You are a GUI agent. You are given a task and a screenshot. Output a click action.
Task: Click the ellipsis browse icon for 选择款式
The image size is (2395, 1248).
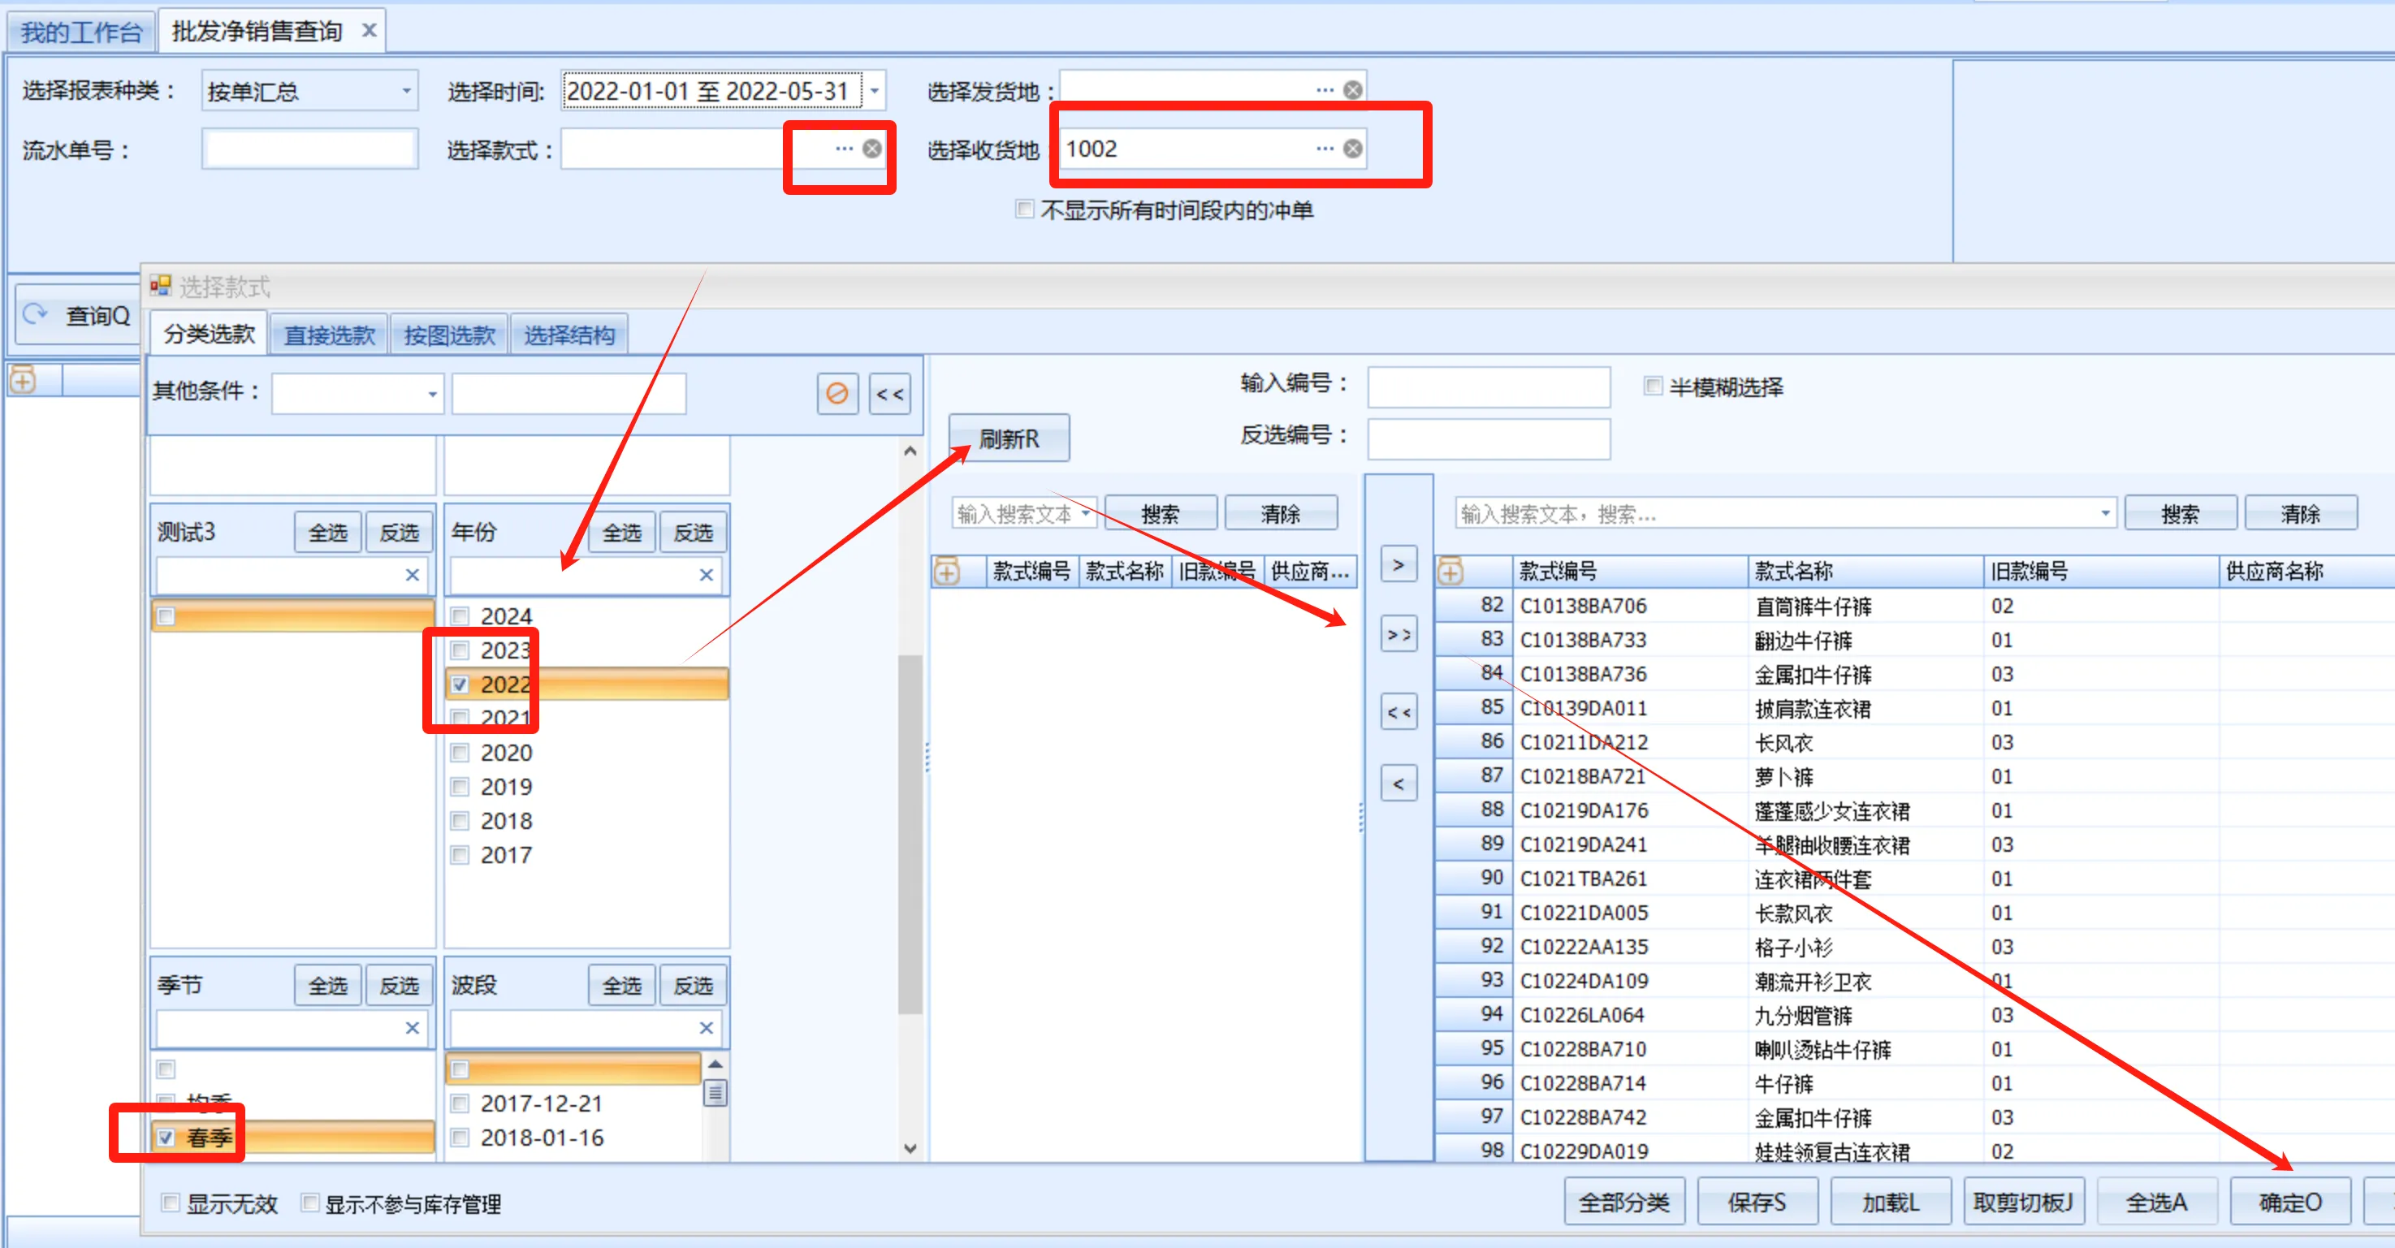click(x=843, y=149)
